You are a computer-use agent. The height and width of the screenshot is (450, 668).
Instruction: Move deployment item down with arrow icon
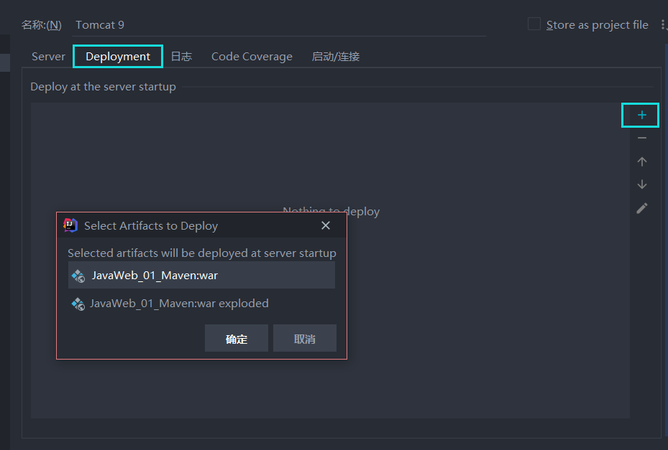[641, 184]
